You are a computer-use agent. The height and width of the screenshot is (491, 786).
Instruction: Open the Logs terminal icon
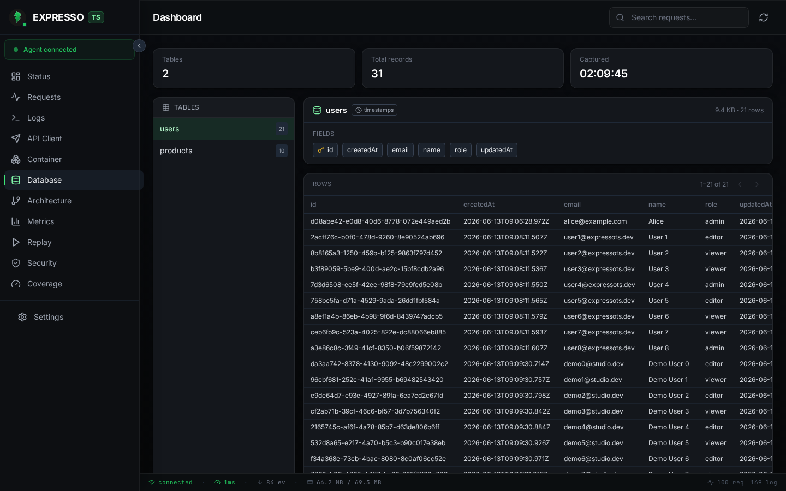click(x=16, y=118)
